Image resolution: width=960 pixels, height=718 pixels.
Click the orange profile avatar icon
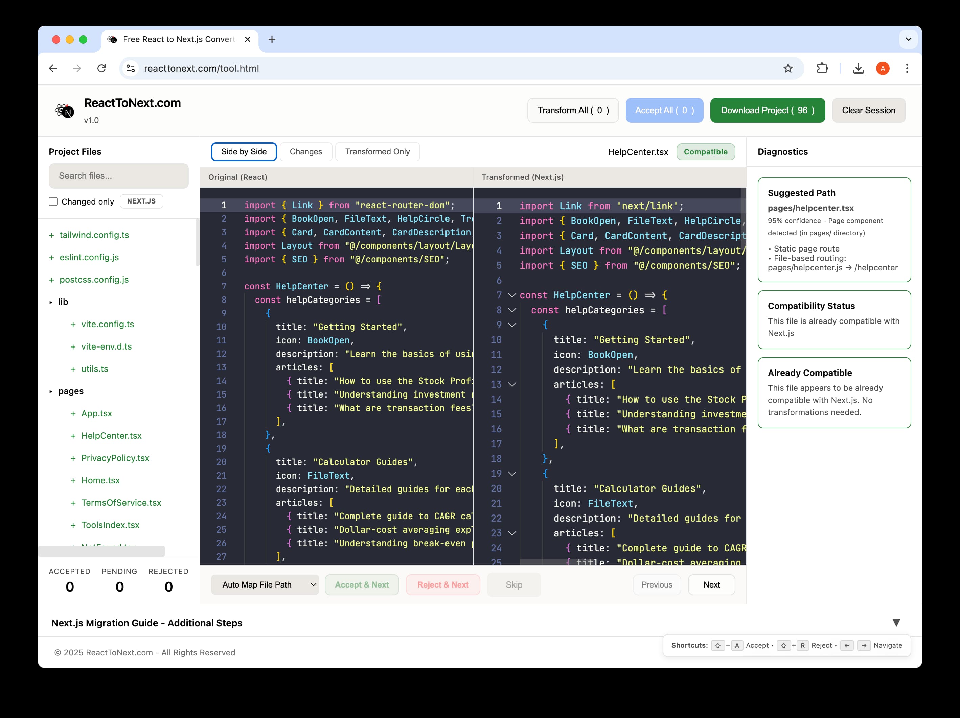point(883,68)
